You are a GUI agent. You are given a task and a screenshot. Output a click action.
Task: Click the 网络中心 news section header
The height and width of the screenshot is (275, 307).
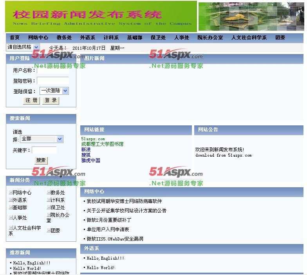[x=192, y=192]
